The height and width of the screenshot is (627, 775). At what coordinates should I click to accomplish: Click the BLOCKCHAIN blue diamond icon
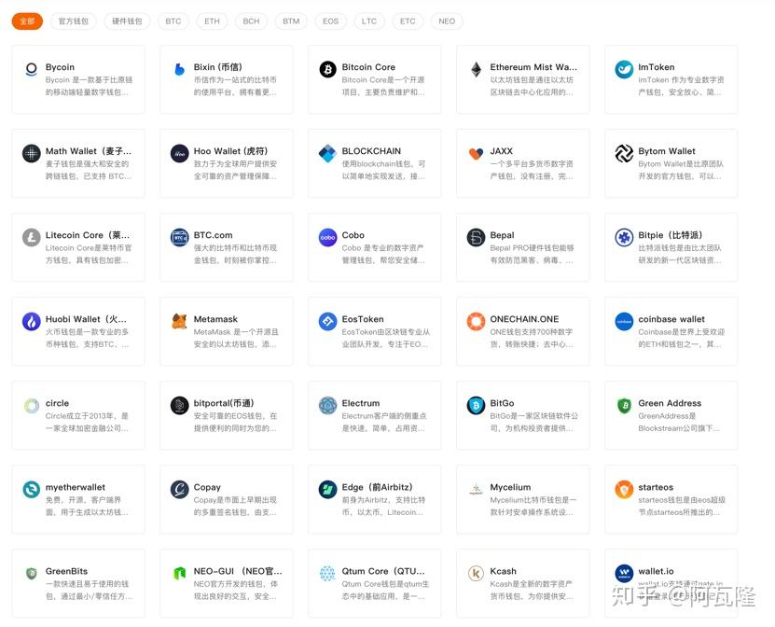[x=327, y=153]
